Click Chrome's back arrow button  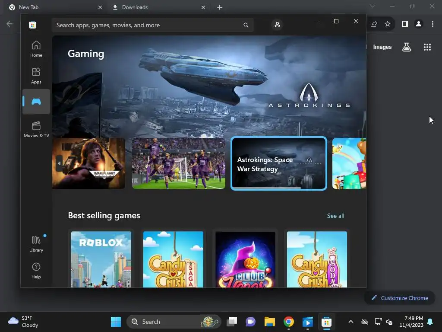pyautogui.click(x=9, y=24)
